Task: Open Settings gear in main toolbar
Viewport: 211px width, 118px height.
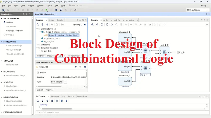Action: coord(56,10)
